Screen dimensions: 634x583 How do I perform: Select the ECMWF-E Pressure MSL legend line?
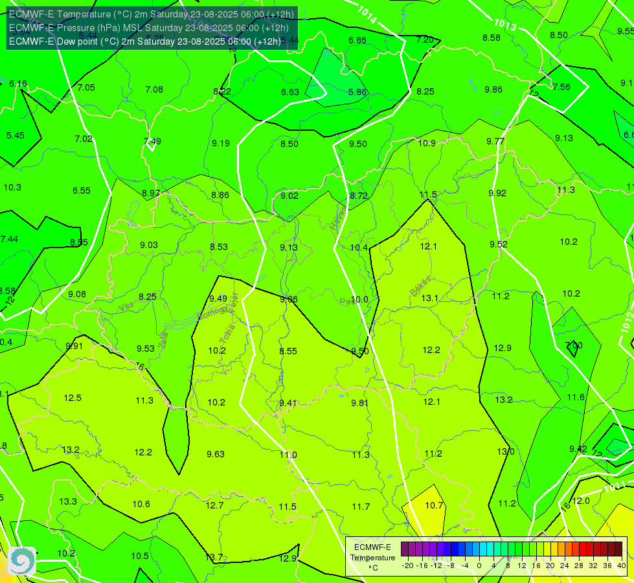149,28
